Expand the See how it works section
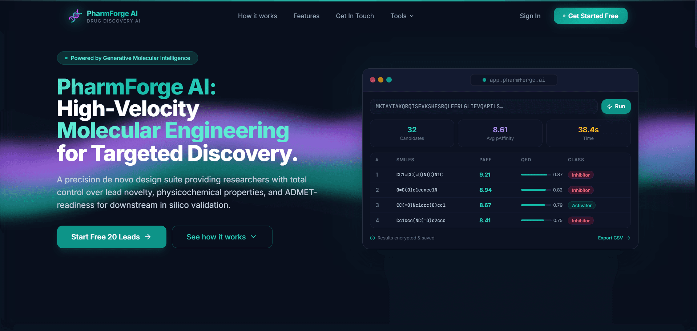The image size is (697, 331). [222, 237]
